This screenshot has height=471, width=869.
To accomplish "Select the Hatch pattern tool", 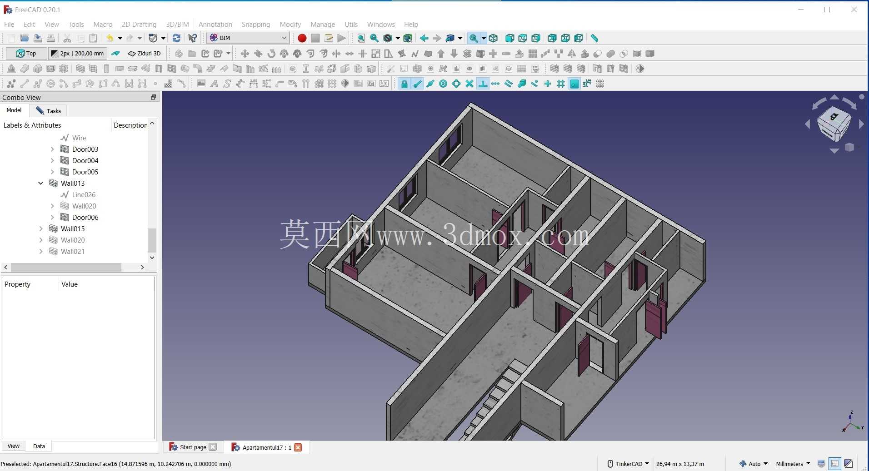I will pos(168,84).
